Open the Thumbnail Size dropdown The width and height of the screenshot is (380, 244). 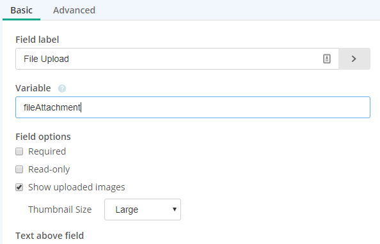tap(143, 210)
